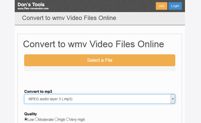
Task: Choose the High quality radio button
Action: point(56,119)
